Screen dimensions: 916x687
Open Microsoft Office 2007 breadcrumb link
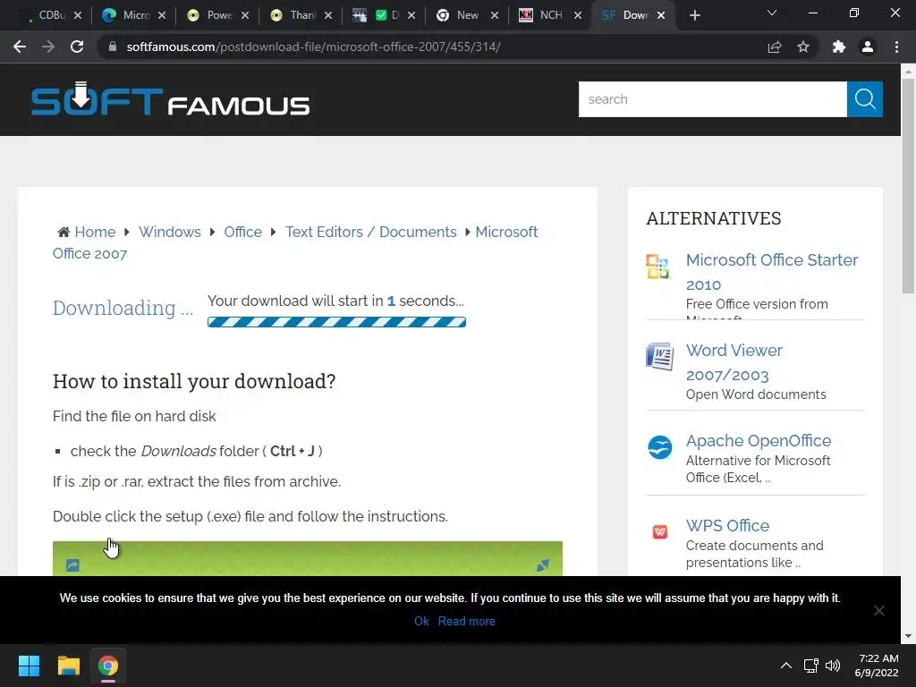click(506, 232)
